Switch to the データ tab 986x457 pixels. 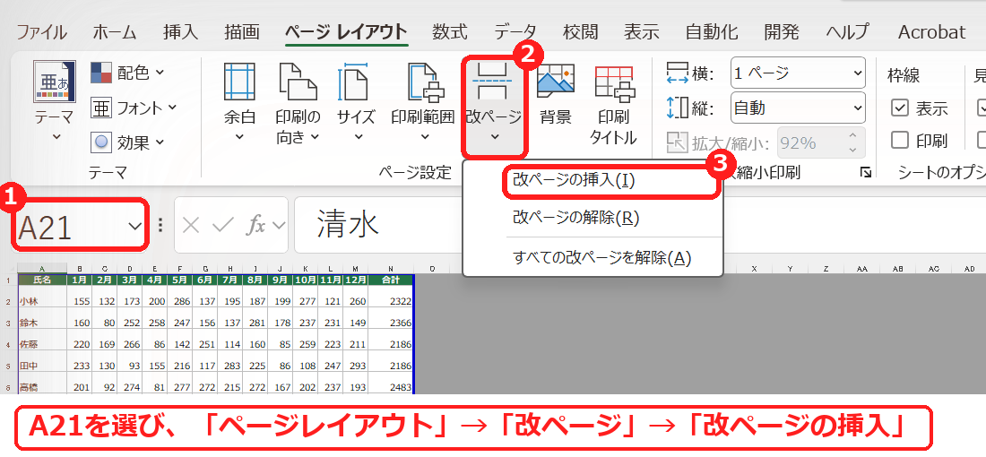[515, 31]
